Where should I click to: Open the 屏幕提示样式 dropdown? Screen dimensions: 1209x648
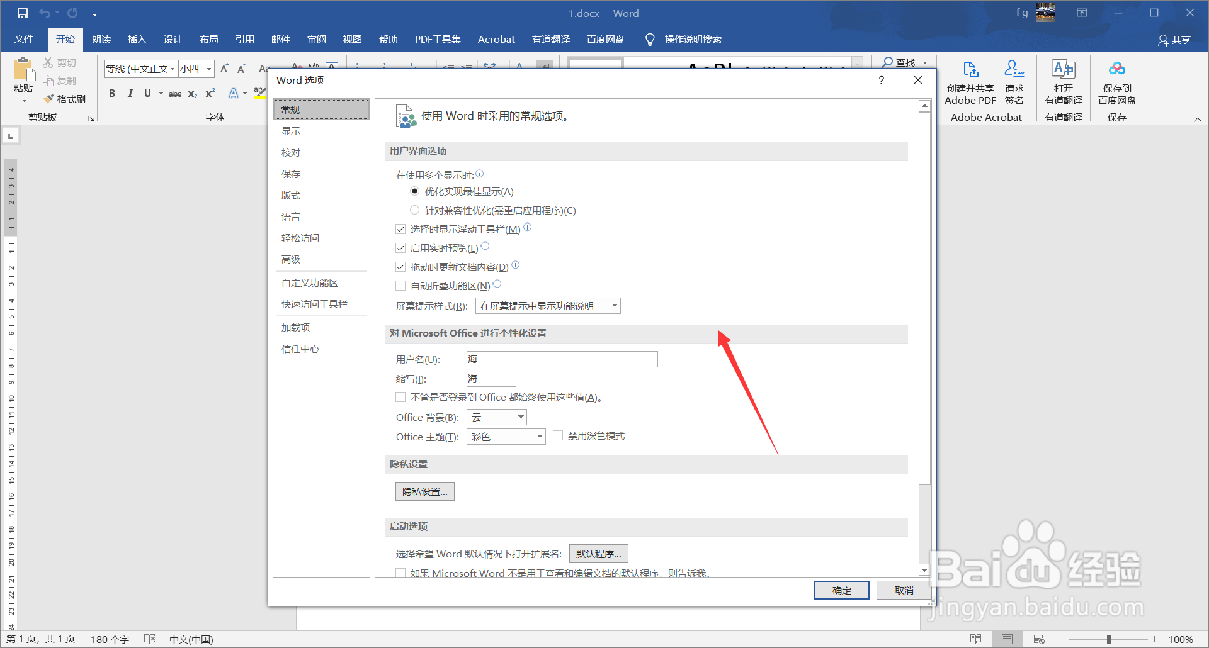click(x=548, y=306)
